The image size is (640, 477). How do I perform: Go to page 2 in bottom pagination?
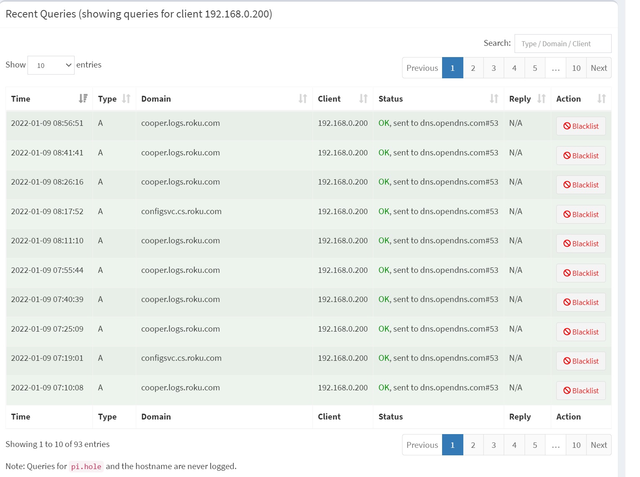coord(473,445)
